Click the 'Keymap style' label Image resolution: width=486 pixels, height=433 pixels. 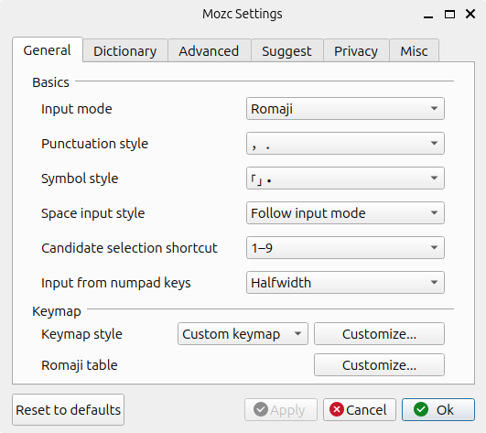tap(81, 334)
